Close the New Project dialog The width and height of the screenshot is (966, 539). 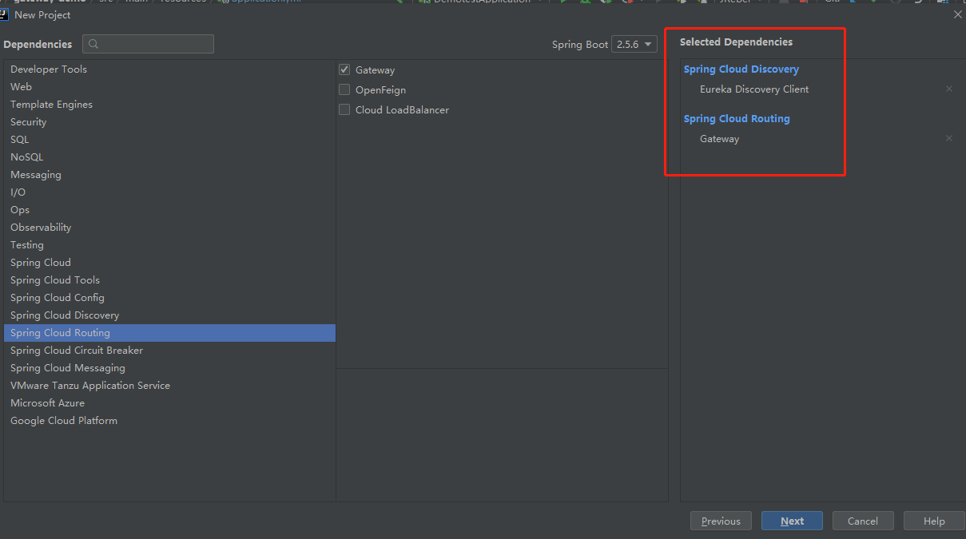(958, 14)
